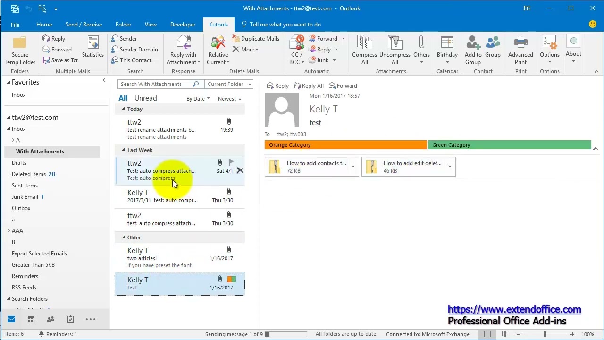Collapse the ribbon

click(x=596, y=71)
